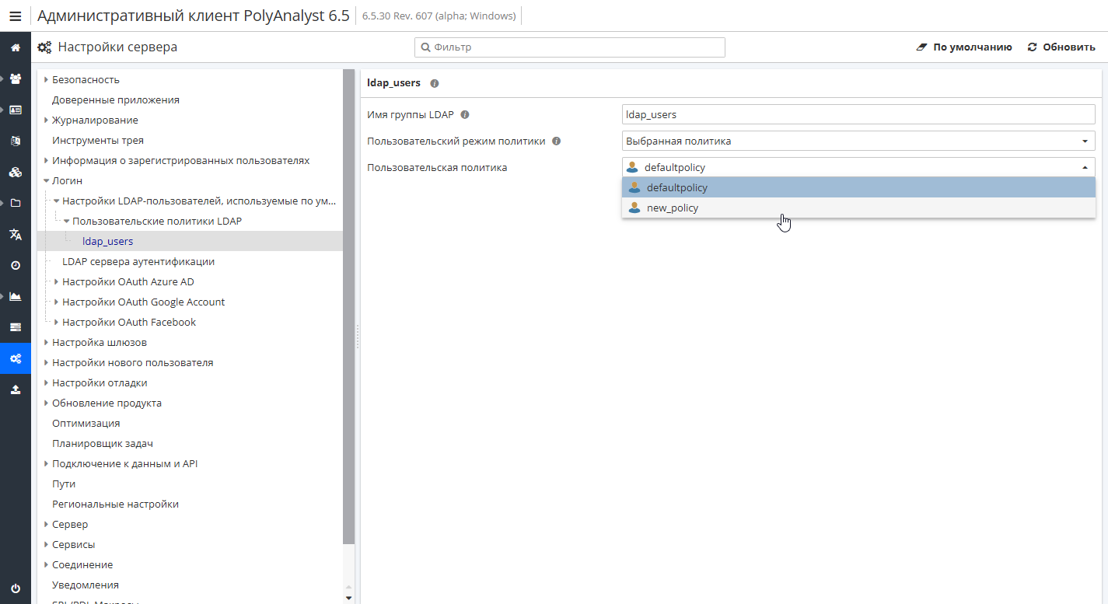Open the server rack sidebar icon
The width and height of the screenshot is (1108, 604).
(16, 327)
